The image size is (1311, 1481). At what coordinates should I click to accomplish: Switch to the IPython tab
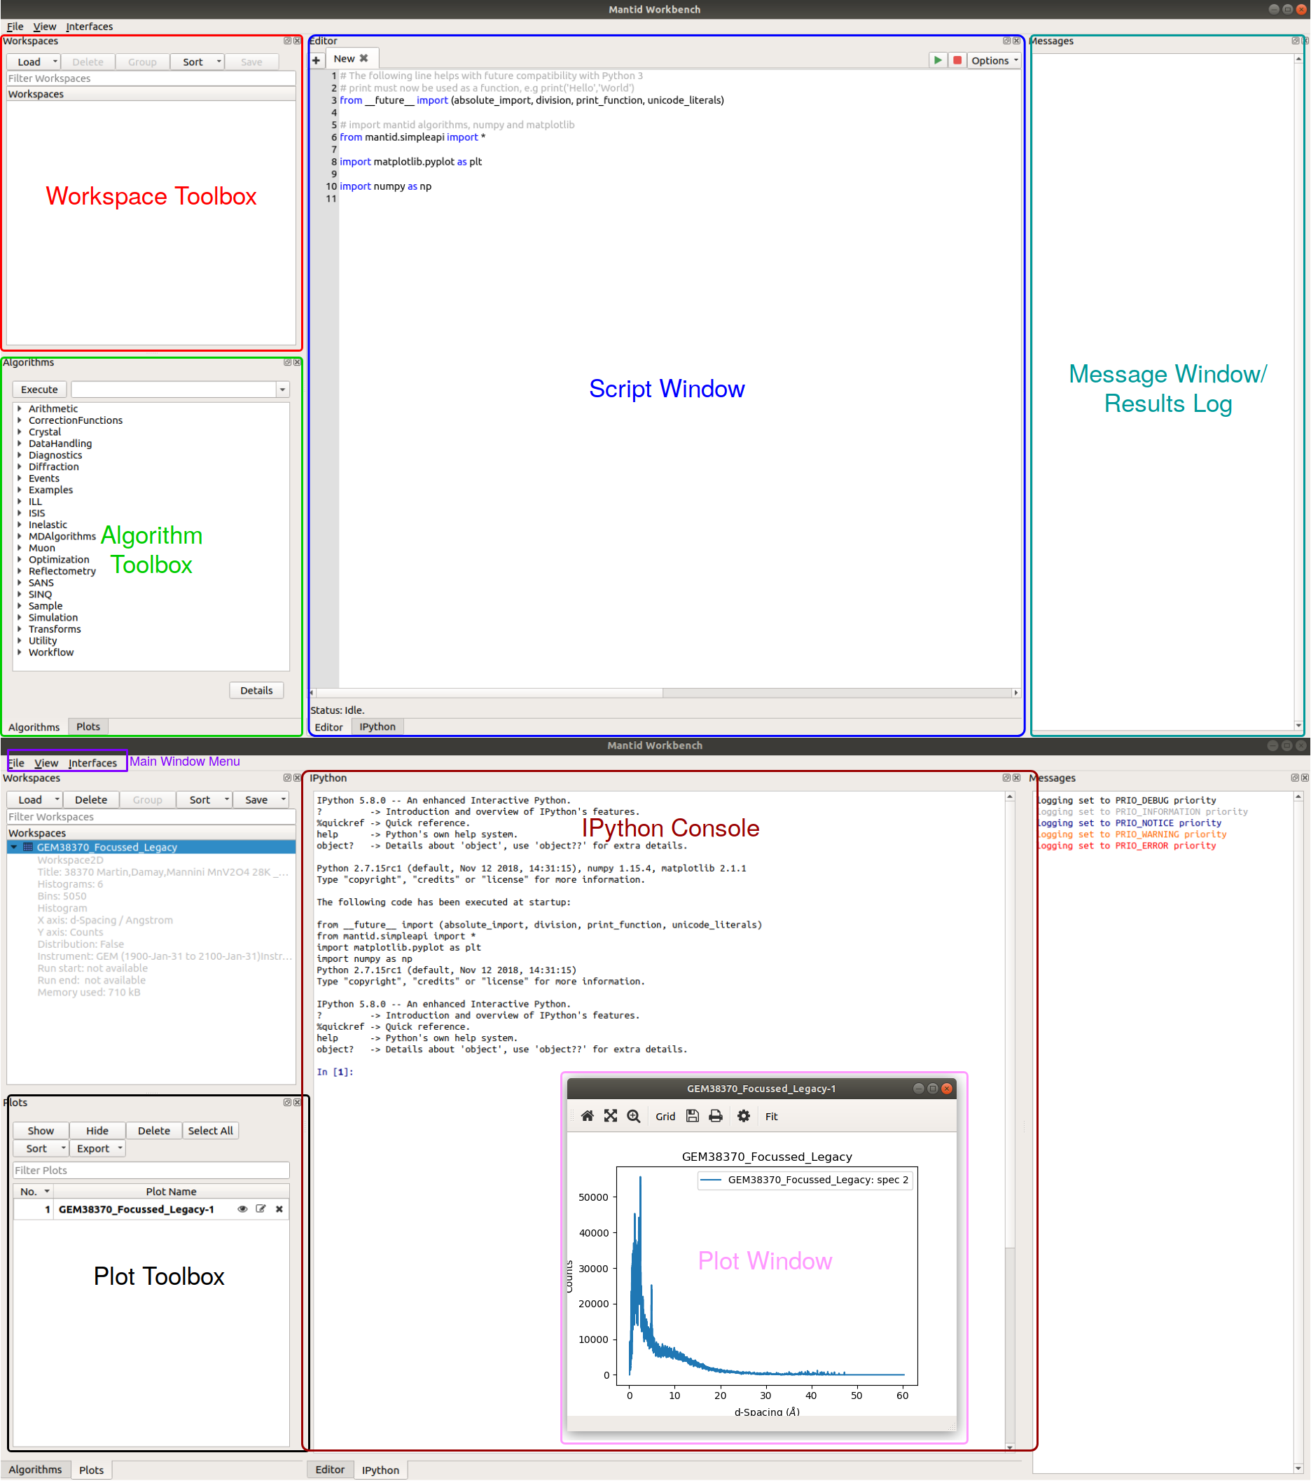click(377, 726)
